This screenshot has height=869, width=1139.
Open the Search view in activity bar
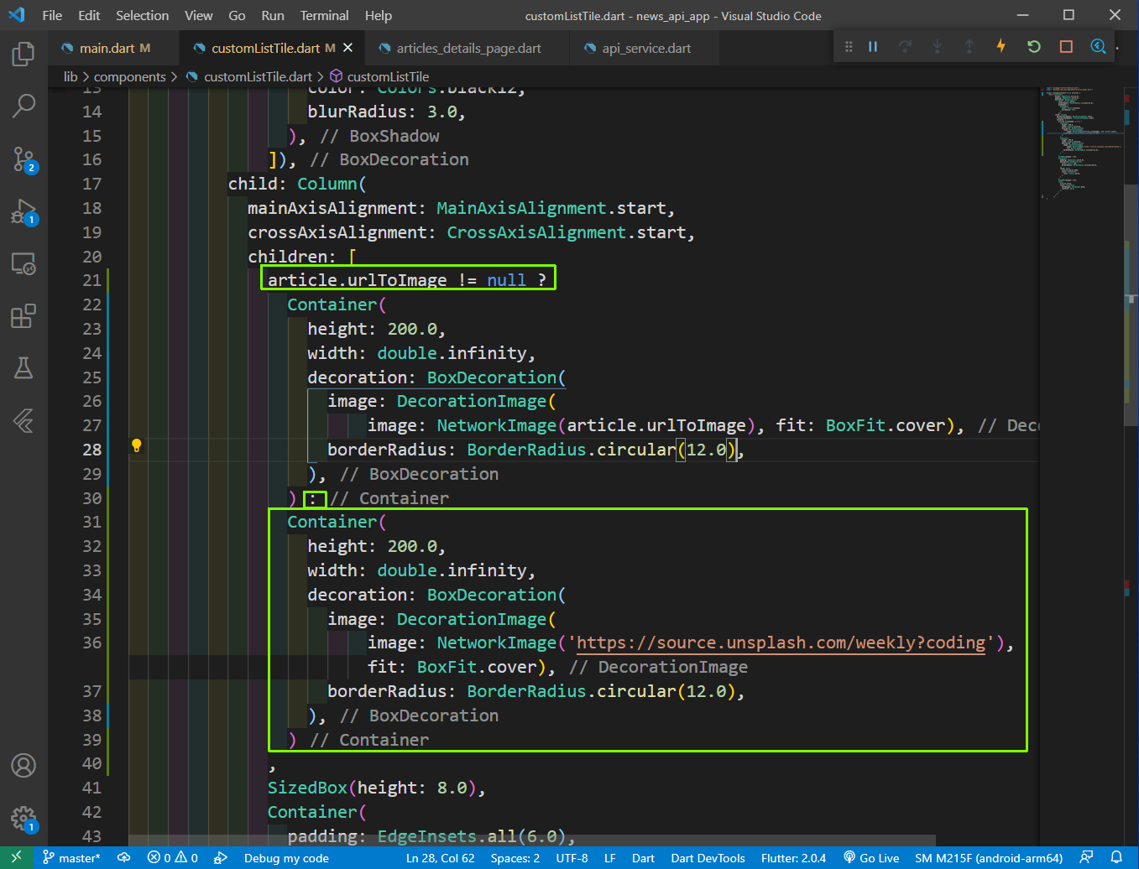[x=24, y=106]
